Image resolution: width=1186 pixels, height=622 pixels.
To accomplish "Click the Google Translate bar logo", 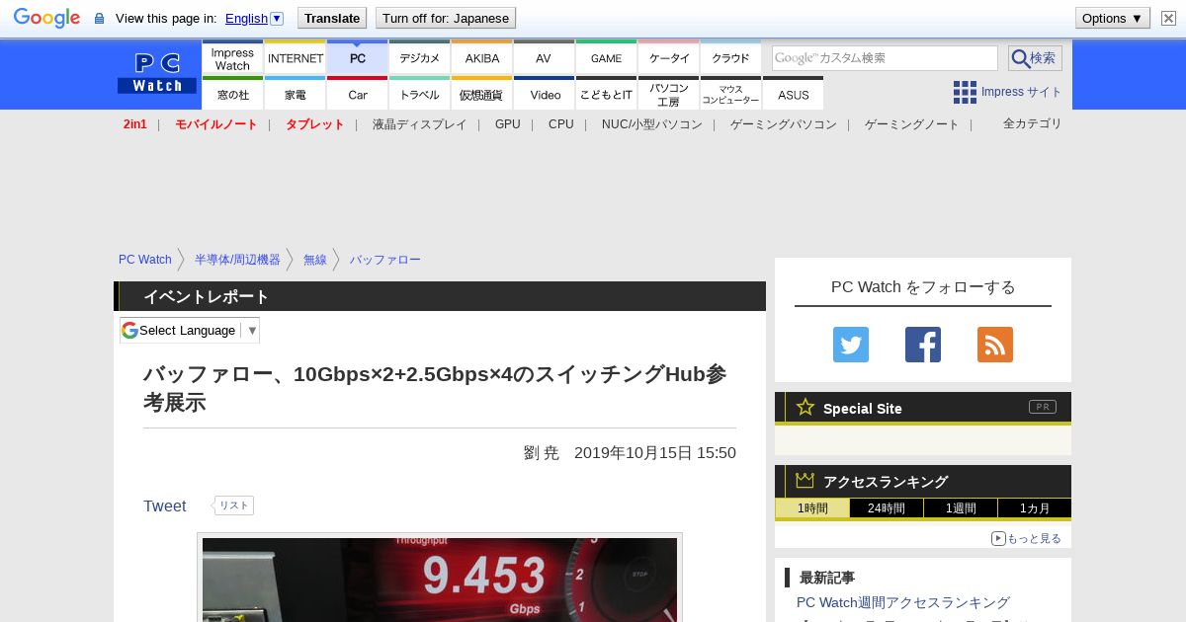I will coord(46,18).
